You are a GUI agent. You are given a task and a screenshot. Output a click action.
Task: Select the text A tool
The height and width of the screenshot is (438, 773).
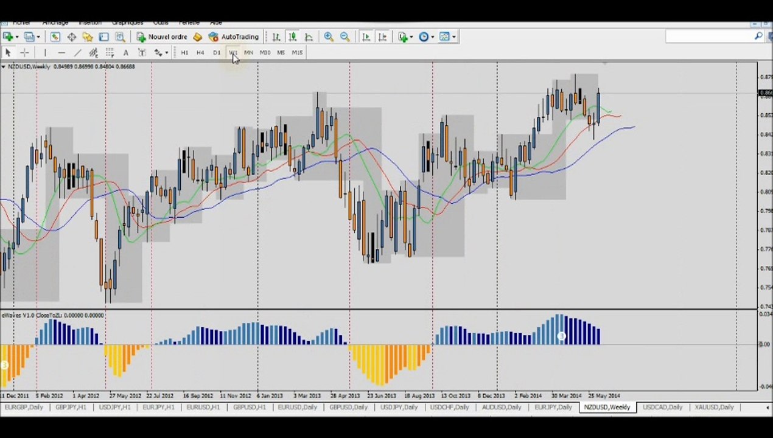point(125,53)
